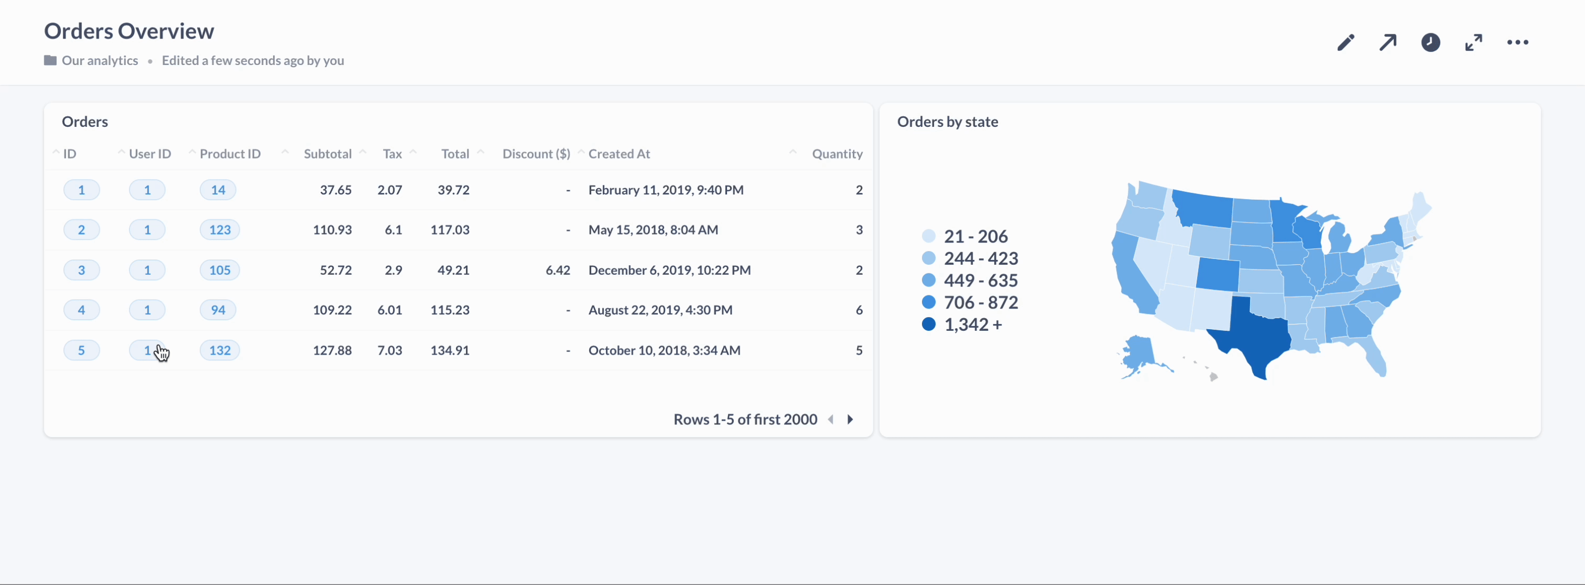Go to previous page of Orders rows

coord(831,419)
